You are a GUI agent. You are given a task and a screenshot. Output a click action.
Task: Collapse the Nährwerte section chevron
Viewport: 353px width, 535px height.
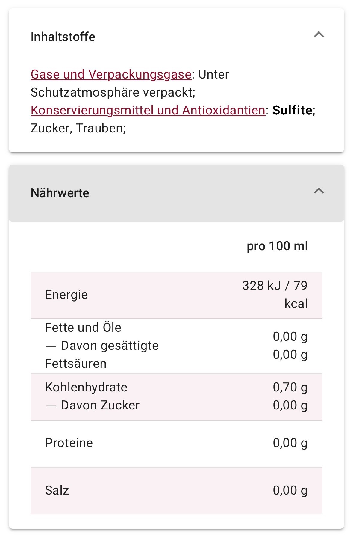pyautogui.click(x=319, y=191)
